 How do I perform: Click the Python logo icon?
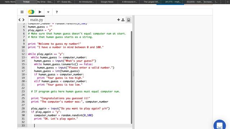[31, 12]
